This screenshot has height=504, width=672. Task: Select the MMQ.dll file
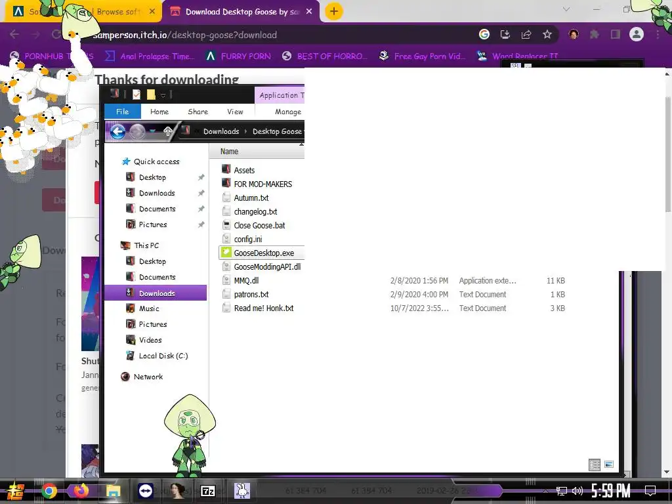point(240,280)
